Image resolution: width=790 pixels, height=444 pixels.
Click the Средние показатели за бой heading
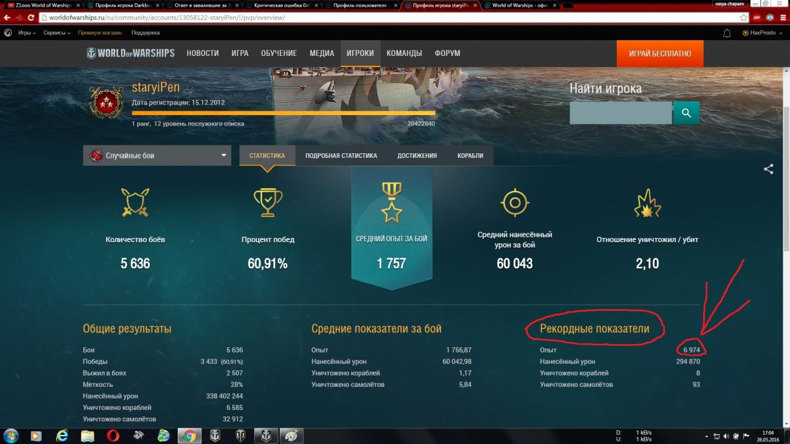coord(377,328)
